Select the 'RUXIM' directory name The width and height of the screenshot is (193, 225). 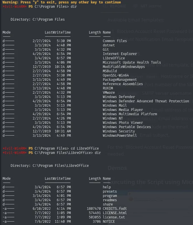tap(108, 88)
